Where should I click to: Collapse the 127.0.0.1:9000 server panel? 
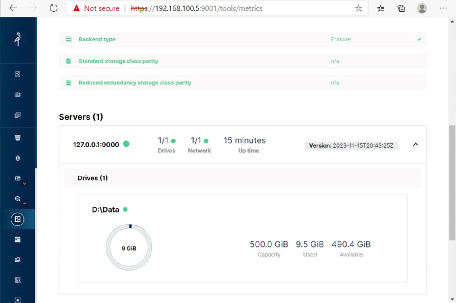pyautogui.click(x=415, y=145)
